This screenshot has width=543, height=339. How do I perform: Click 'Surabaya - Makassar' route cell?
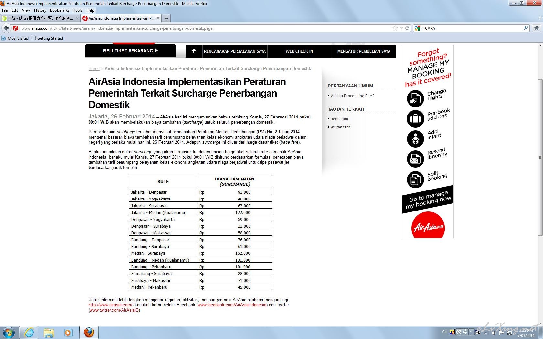[163, 280]
